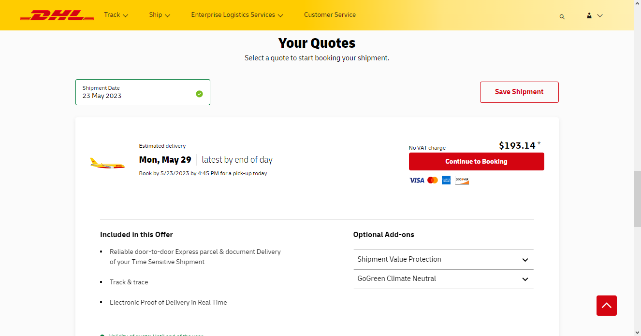Click the 'Book by 5/23/2023' pickup note
The width and height of the screenshot is (641, 336).
pos(203,173)
